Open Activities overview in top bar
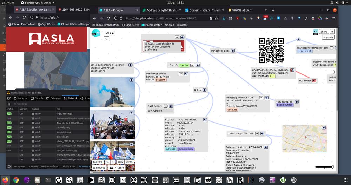351x185 pixels. 8,3
